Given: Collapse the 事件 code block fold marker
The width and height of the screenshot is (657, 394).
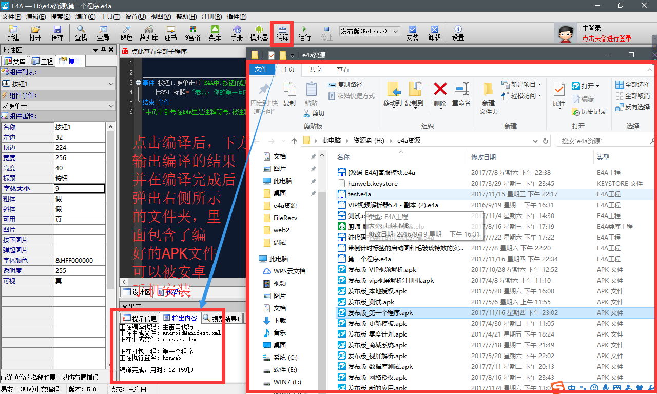Looking at the screenshot, I should (139, 83).
